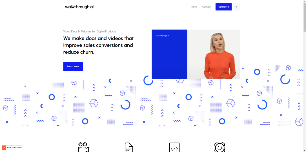306x152 pixels.
Task: Click the Get Started button
Action: [223, 7]
